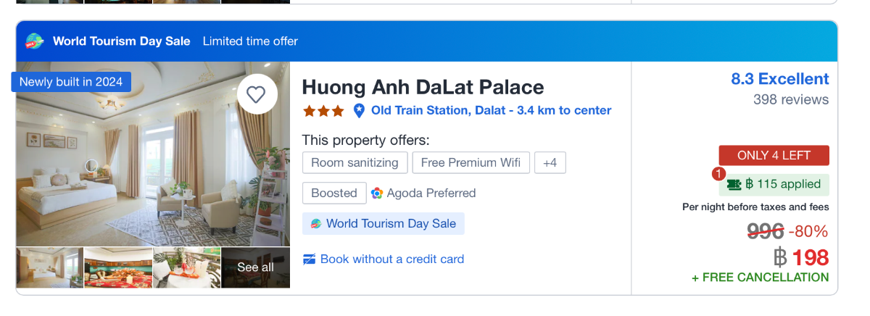
Task: Click the three-star rating icons
Action: point(323,111)
